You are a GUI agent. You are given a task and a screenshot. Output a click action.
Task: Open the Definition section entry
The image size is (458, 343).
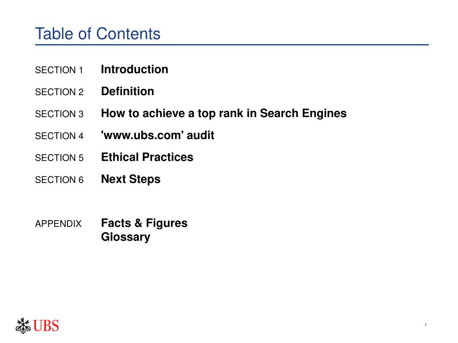[x=127, y=91]
